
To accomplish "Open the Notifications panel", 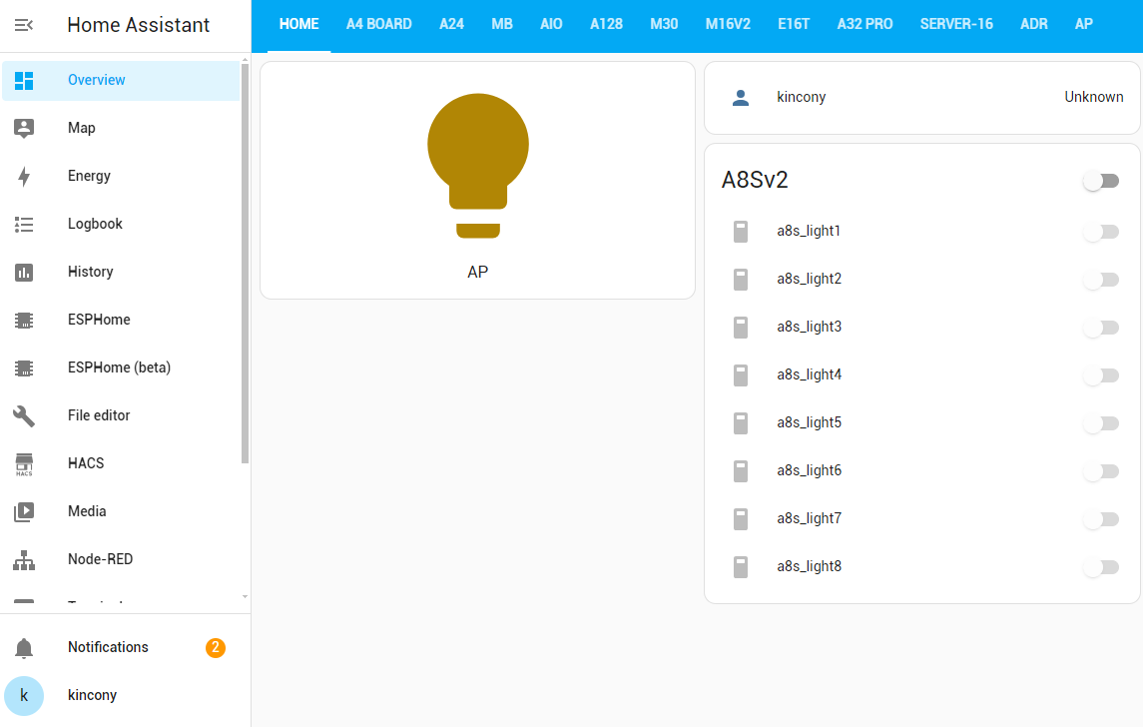I will [x=108, y=647].
